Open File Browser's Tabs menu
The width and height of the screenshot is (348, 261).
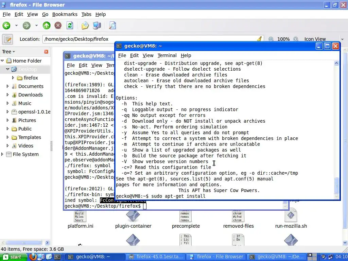click(x=86, y=14)
